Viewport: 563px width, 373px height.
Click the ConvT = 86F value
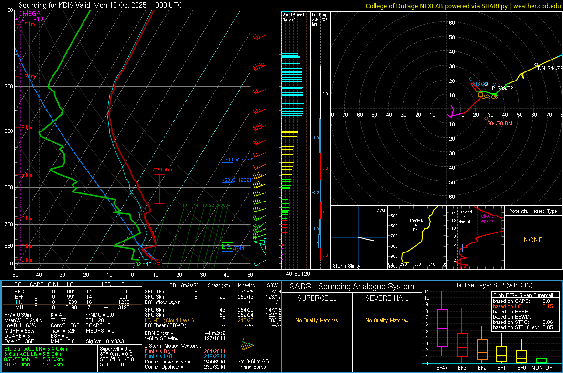point(64,325)
